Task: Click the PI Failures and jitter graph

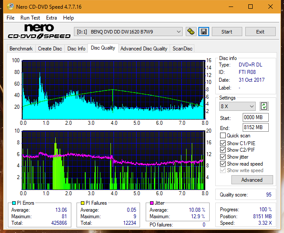Action: (x=114, y=160)
